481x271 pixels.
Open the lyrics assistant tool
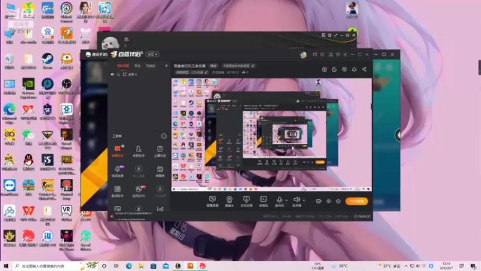[x=117, y=192]
